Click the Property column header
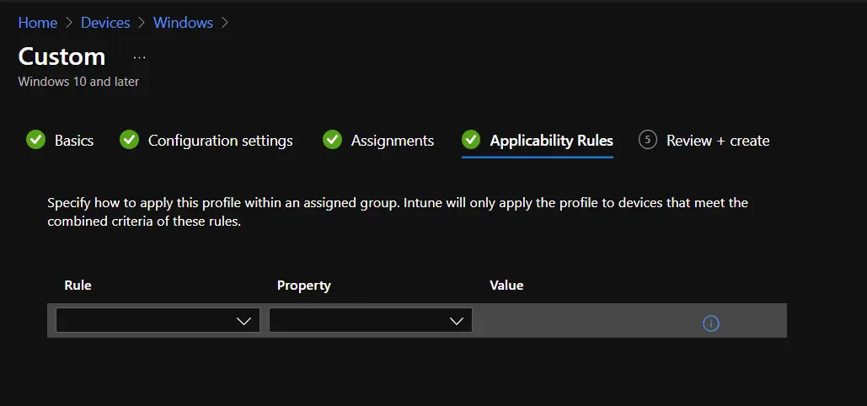The image size is (867, 406). click(304, 286)
